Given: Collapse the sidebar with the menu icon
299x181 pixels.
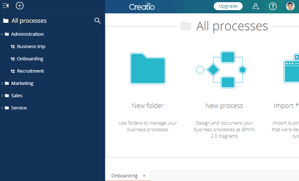Looking at the screenshot, I should 5,6.
